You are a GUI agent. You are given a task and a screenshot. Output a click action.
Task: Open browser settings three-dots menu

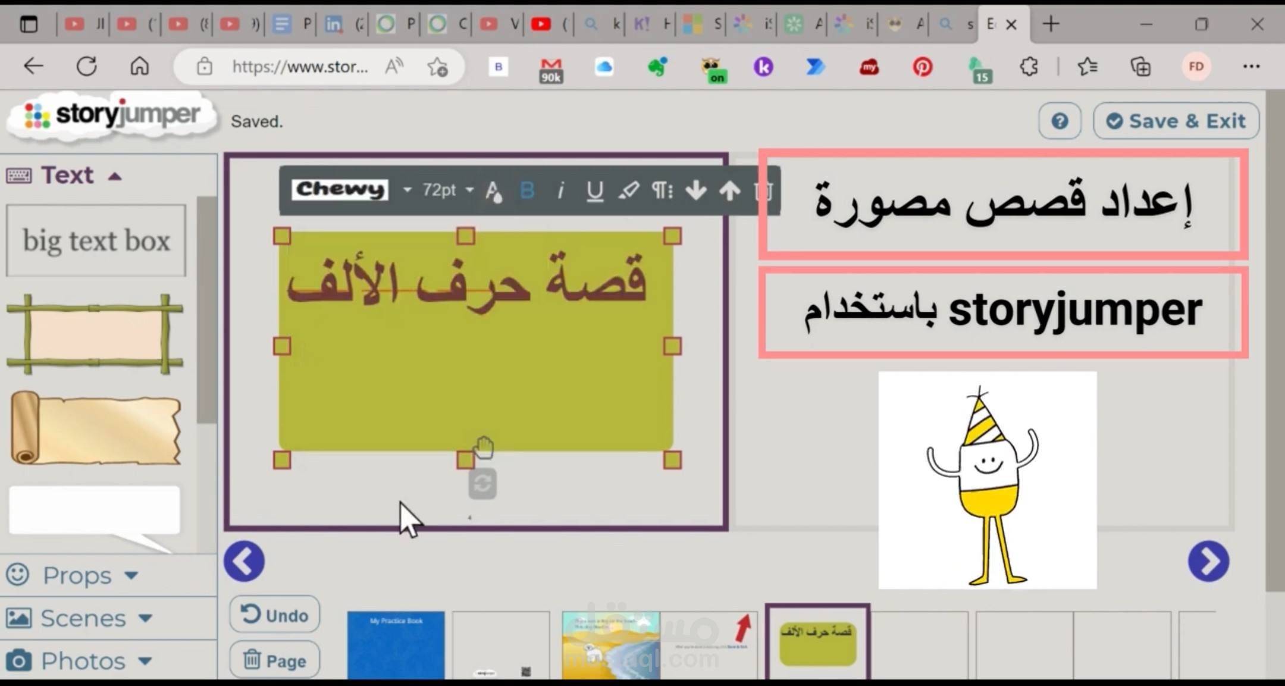click(x=1251, y=67)
